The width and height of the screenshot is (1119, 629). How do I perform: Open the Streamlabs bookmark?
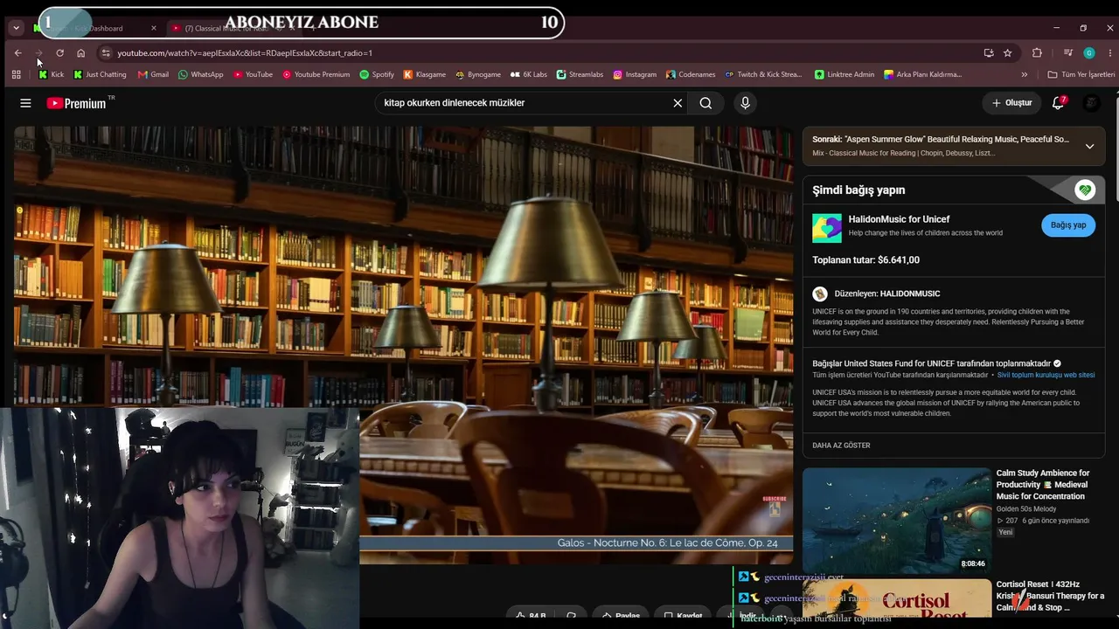[580, 74]
